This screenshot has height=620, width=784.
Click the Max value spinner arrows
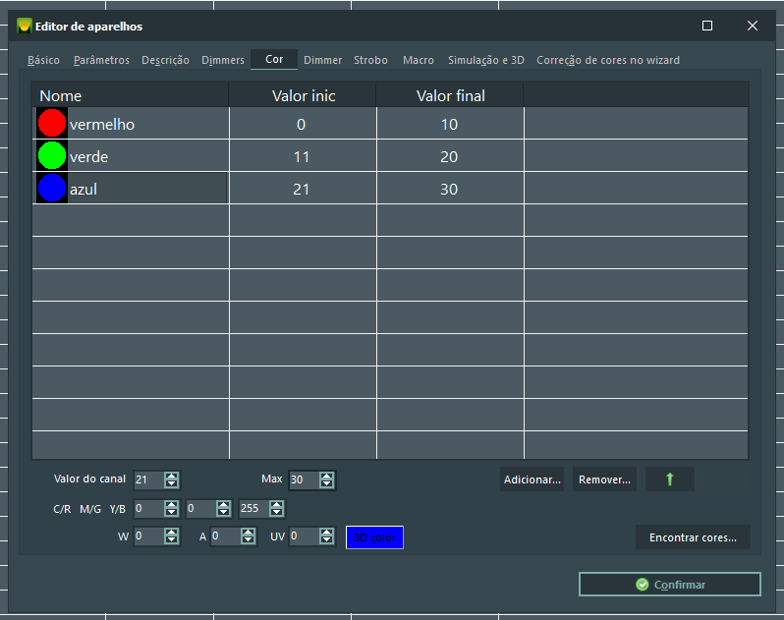coord(327,479)
